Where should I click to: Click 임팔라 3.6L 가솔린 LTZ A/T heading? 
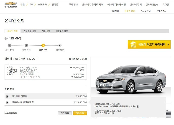[x=21, y=59]
